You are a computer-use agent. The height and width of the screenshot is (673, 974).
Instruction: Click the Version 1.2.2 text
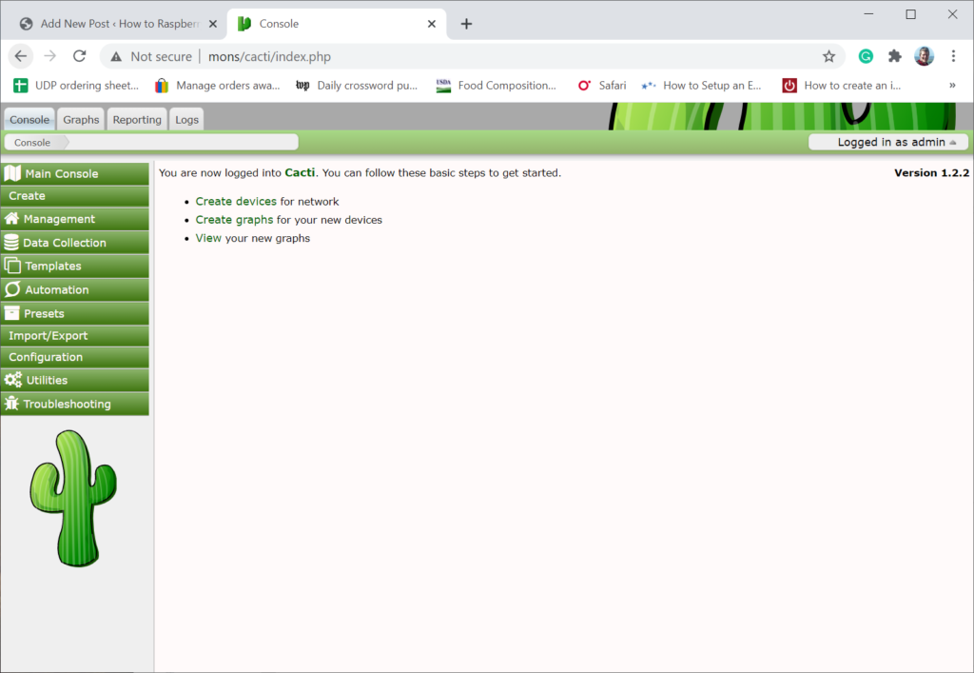click(x=931, y=172)
